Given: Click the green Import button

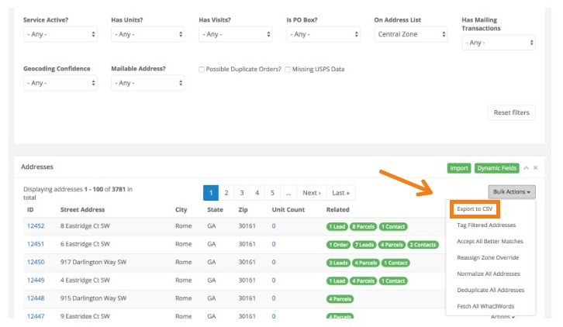Looking at the screenshot, I should pos(459,167).
